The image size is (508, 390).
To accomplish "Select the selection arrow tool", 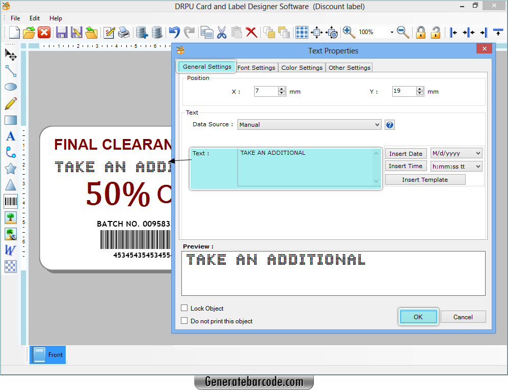I will pos(11,55).
